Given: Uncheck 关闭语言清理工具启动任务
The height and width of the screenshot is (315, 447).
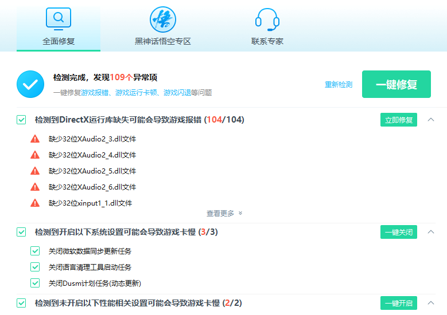Looking at the screenshot, I should point(35,267).
